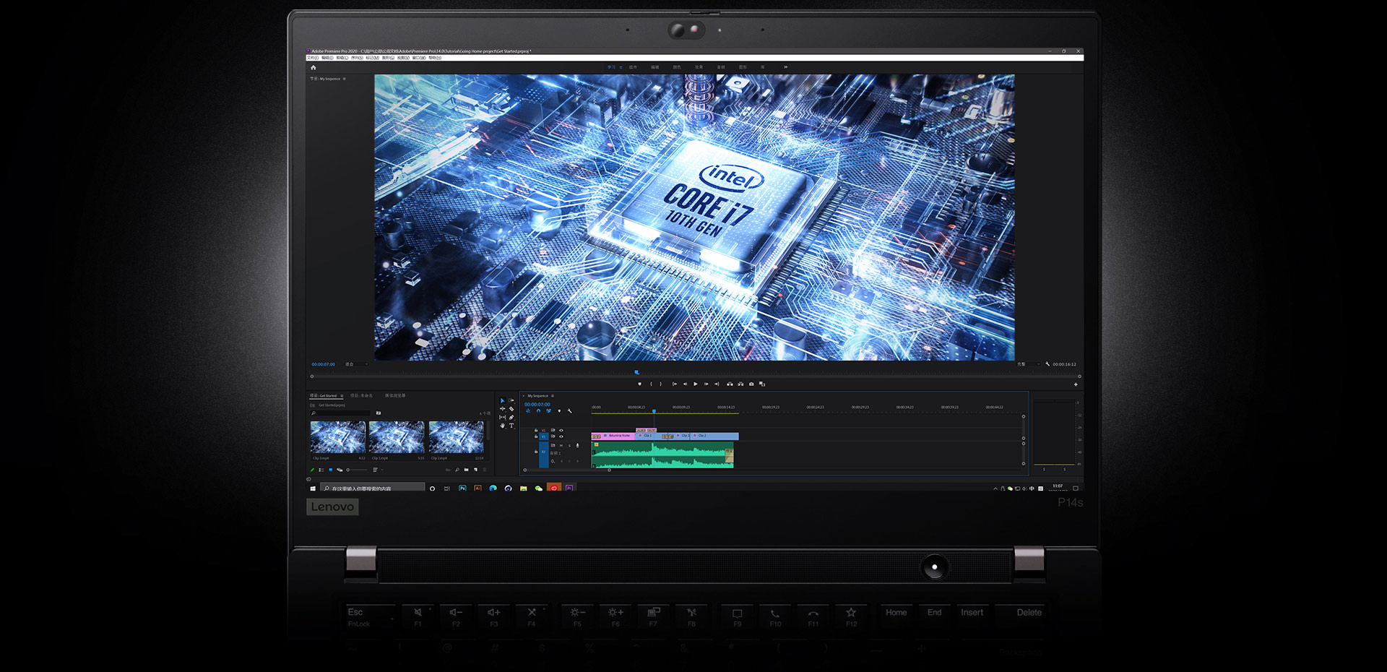The image size is (1387, 672).
Task: Click Go to In point button
Action: click(x=675, y=384)
